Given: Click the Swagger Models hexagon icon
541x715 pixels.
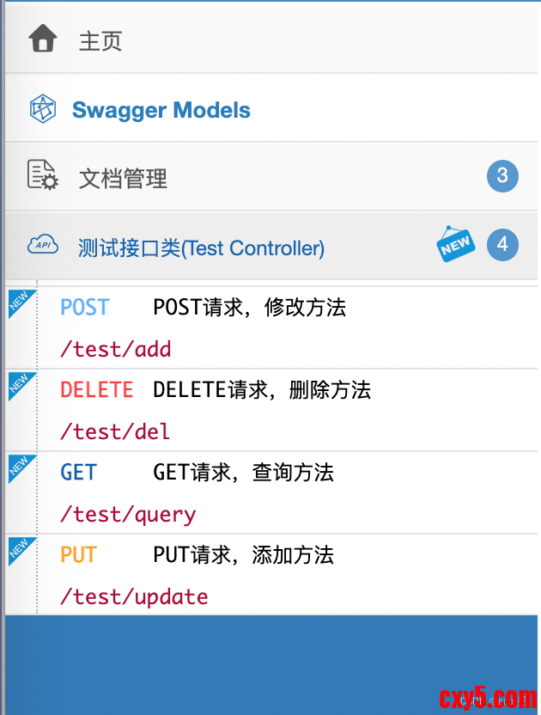Looking at the screenshot, I should pos(43,108).
